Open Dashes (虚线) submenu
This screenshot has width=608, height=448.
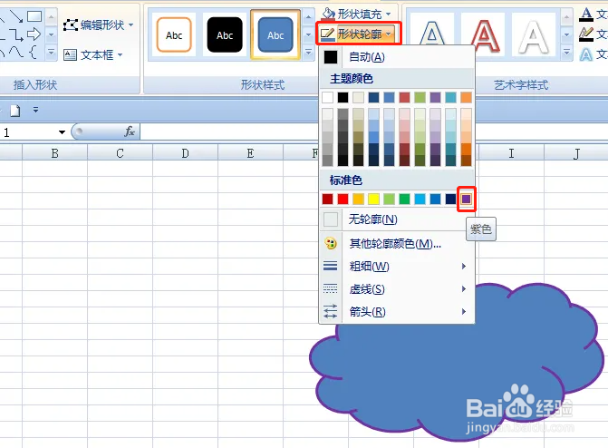click(x=397, y=288)
